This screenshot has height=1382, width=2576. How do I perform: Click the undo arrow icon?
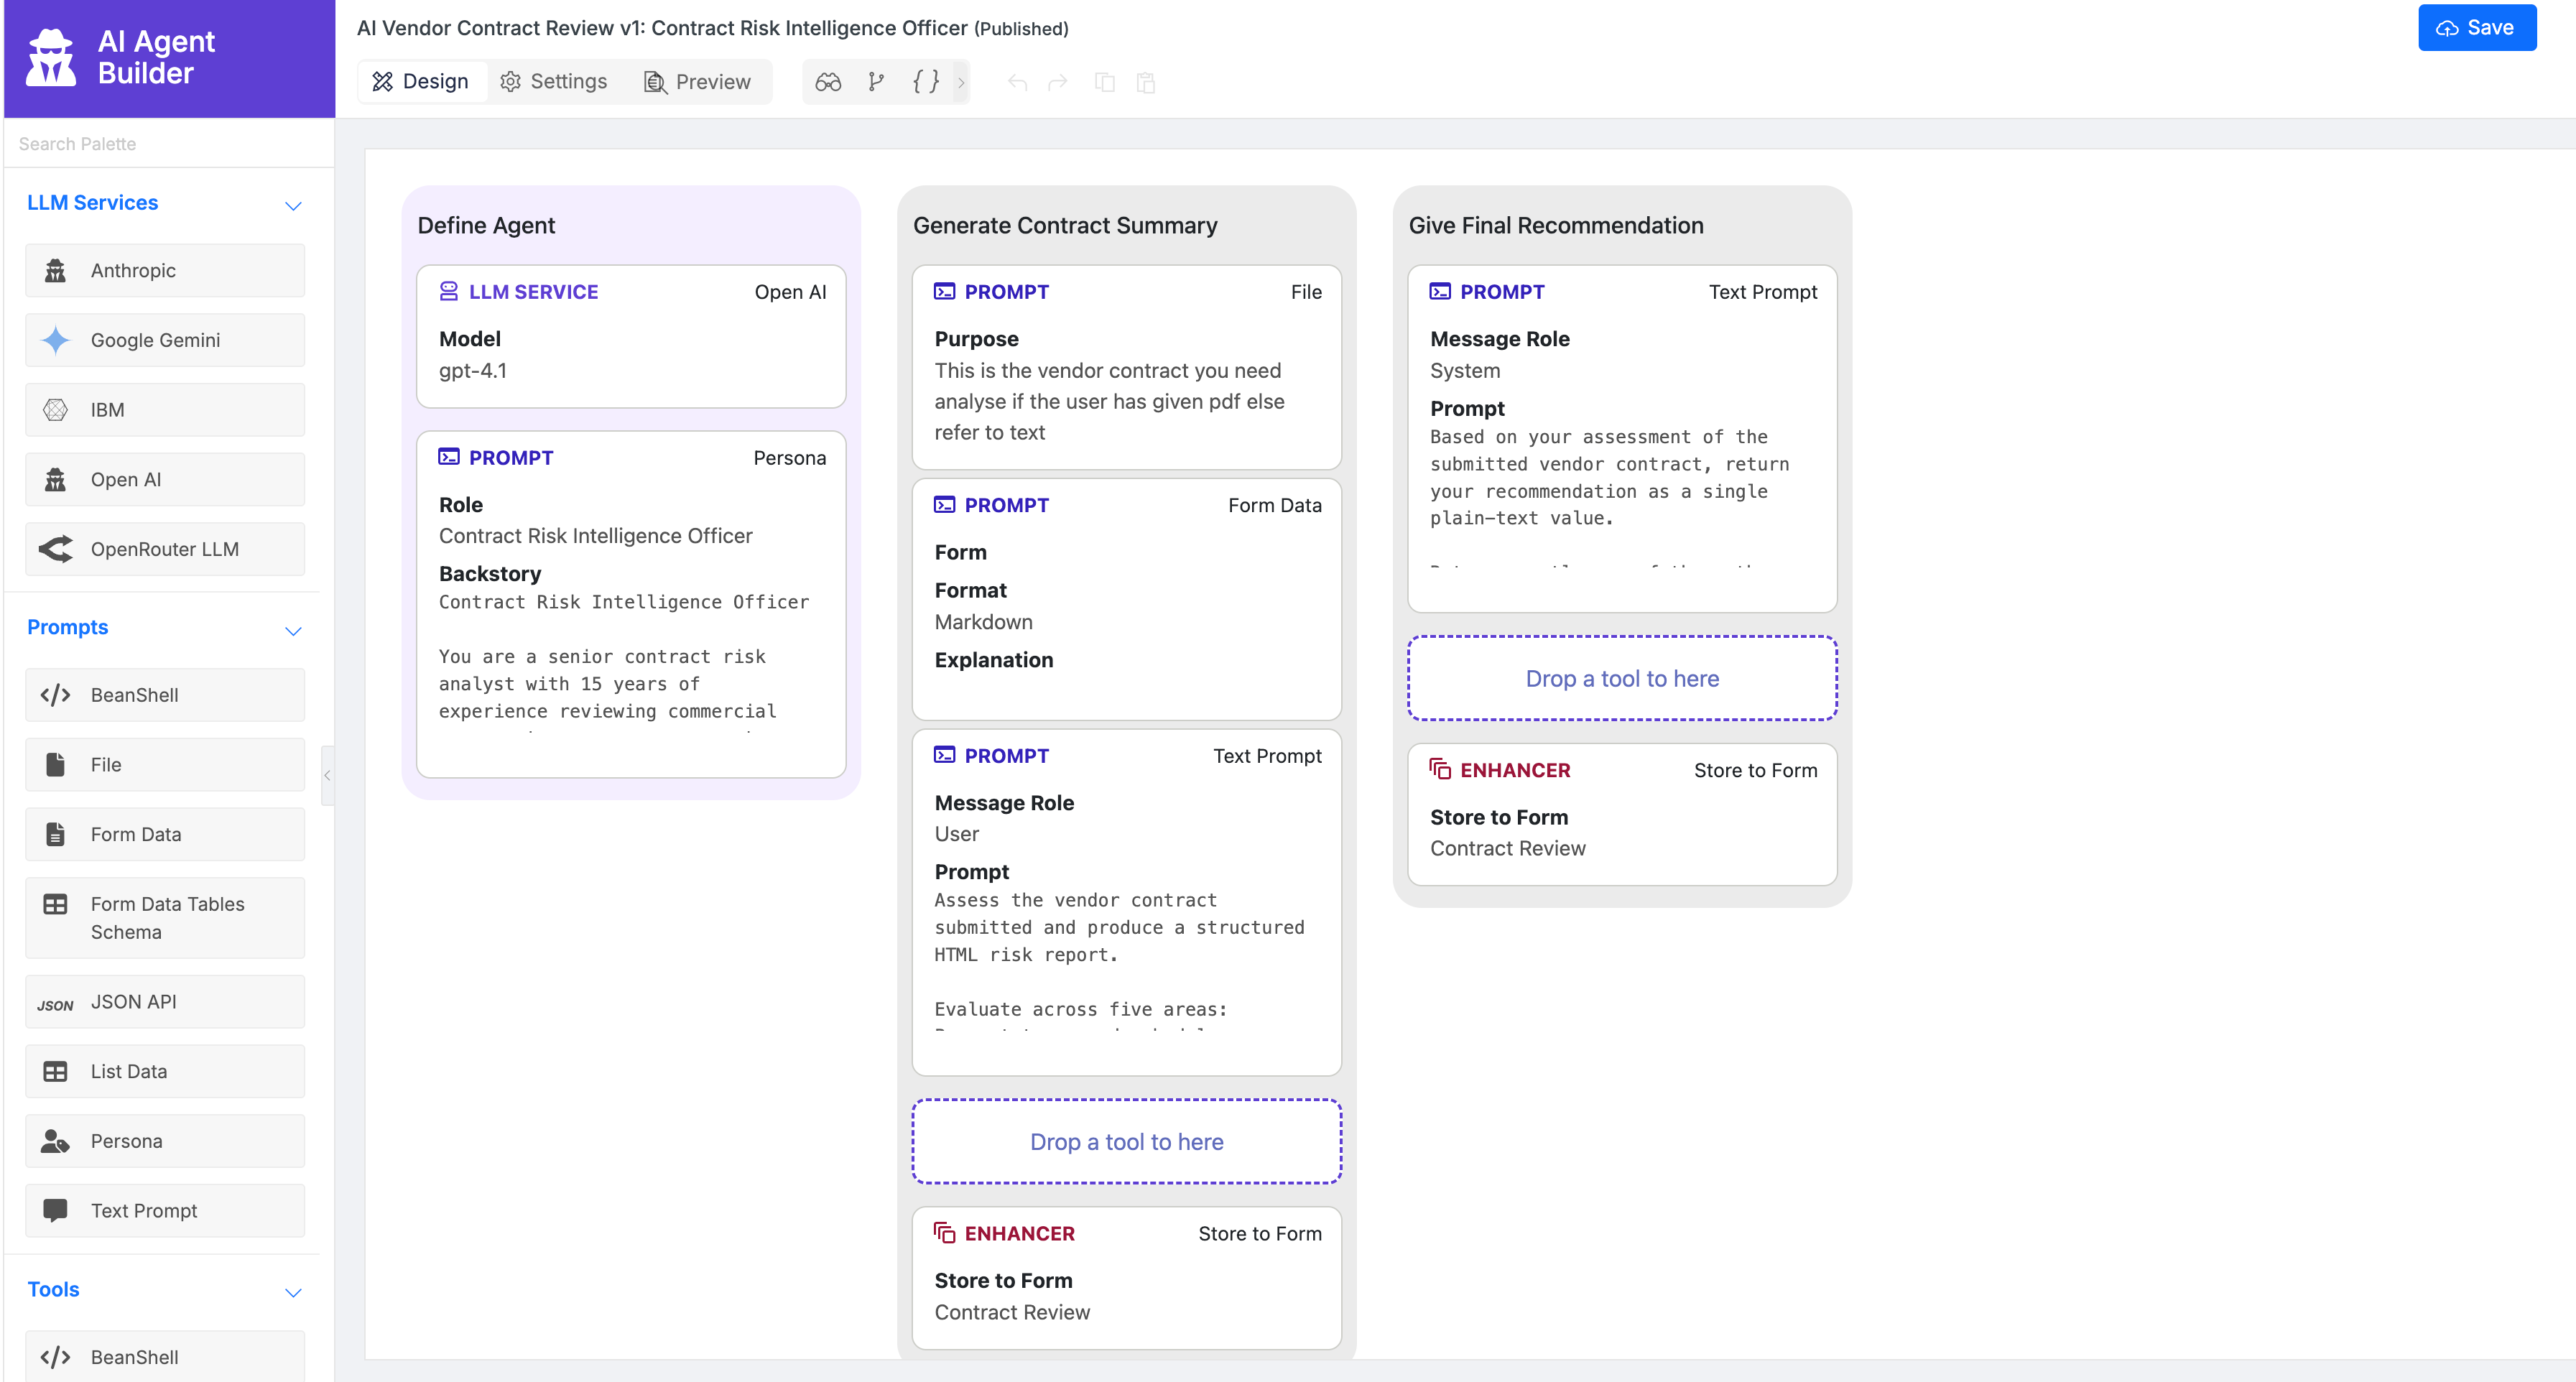pyautogui.click(x=1017, y=82)
